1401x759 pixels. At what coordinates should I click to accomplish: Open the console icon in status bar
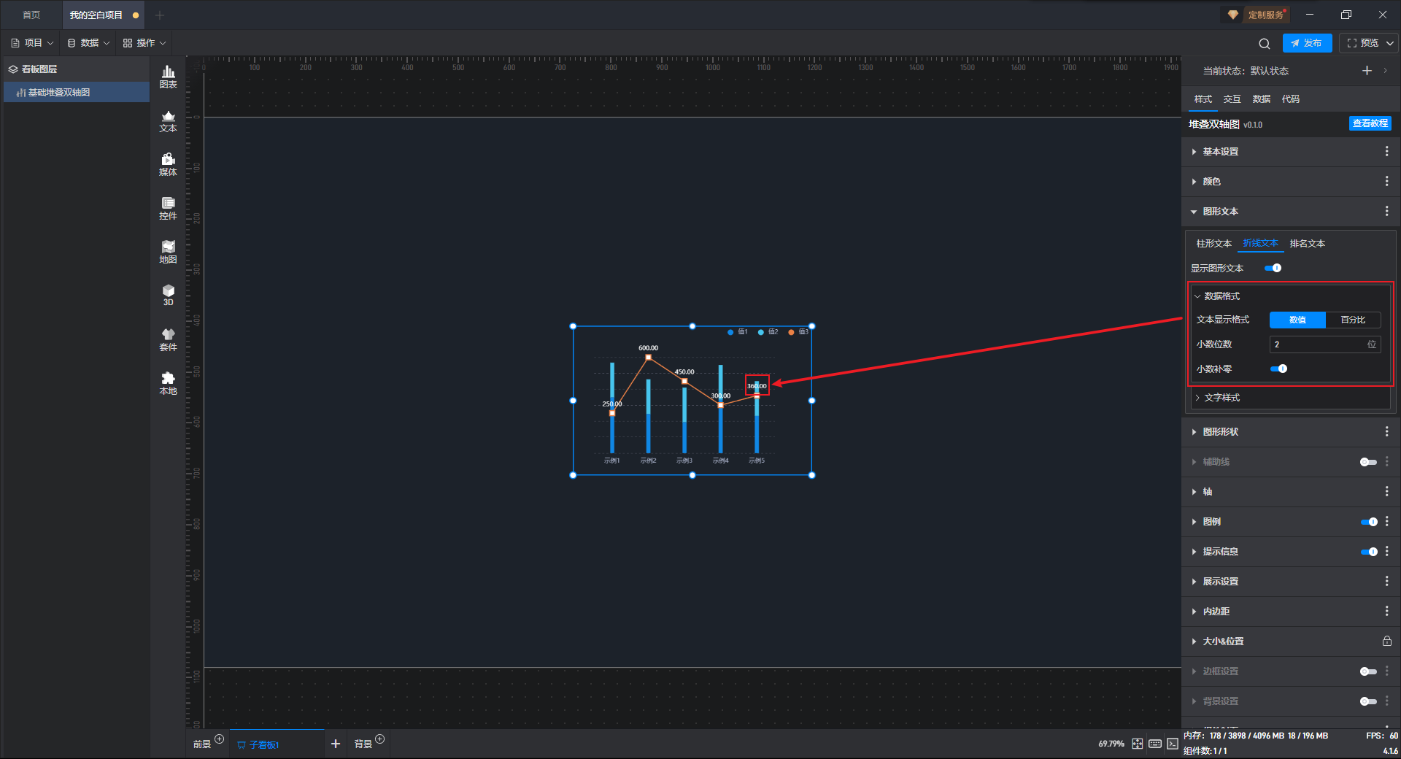pyautogui.click(x=1172, y=744)
